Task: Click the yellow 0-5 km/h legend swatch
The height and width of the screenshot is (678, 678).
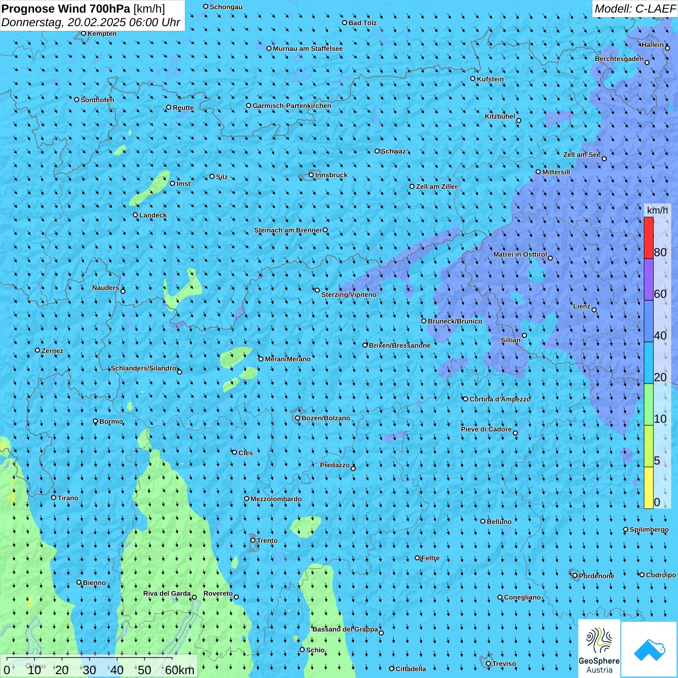Action: tap(648, 488)
